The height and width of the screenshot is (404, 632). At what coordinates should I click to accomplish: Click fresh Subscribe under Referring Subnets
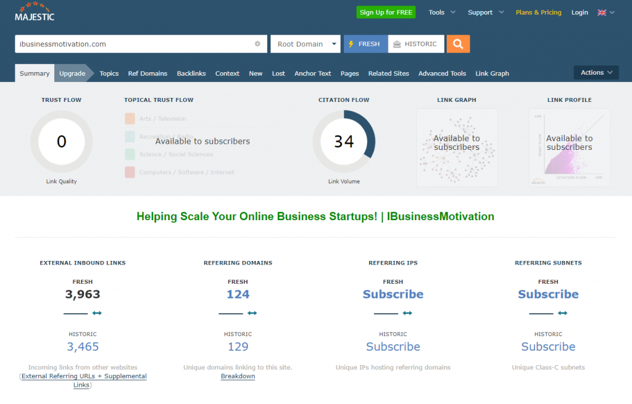pos(548,294)
